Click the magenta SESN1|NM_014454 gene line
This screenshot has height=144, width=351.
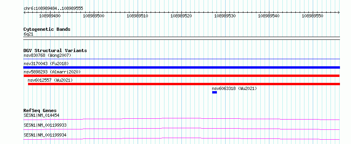[181, 119]
